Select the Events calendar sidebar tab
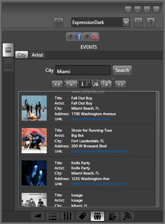 click(x=8, y=50)
